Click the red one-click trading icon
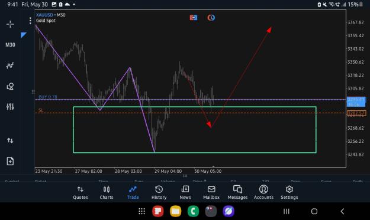Image resolution: width=370 pixels, height=220 pixels. point(194,18)
